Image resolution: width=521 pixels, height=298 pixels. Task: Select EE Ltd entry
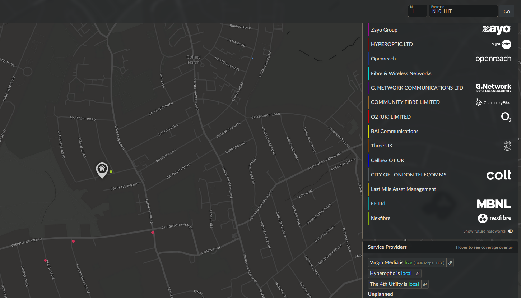378,203
